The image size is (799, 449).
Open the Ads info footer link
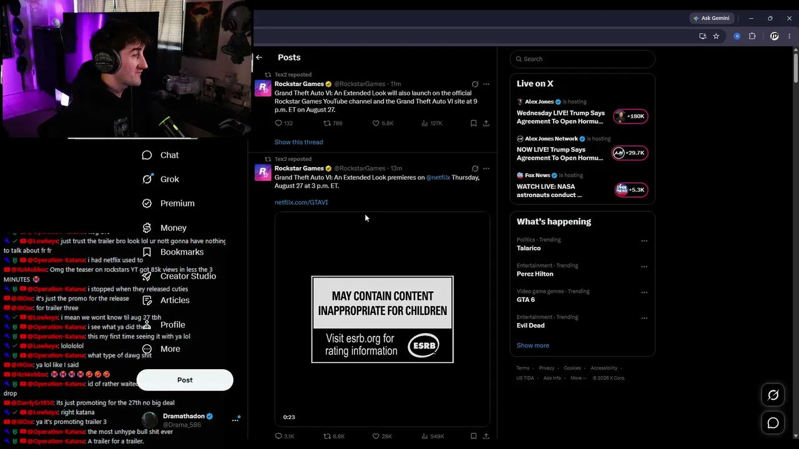552,378
